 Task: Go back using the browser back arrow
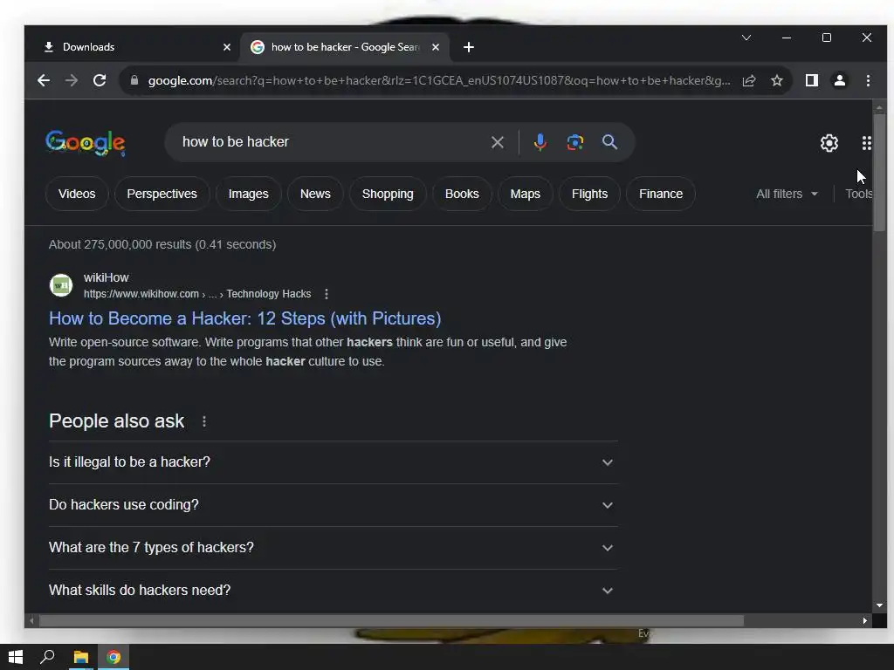[x=44, y=80]
